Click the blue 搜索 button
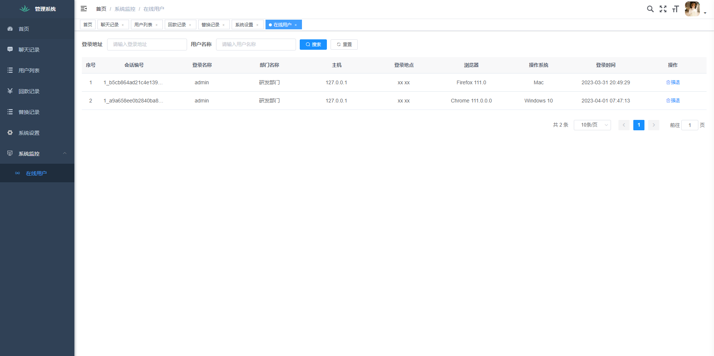The height and width of the screenshot is (356, 714). point(313,45)
